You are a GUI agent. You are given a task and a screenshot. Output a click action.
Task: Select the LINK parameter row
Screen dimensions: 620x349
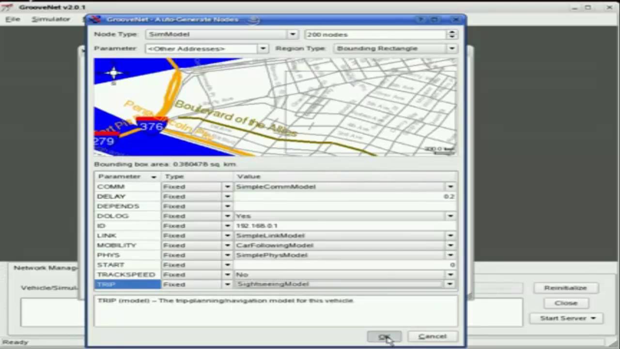click(x=127, y=236)
